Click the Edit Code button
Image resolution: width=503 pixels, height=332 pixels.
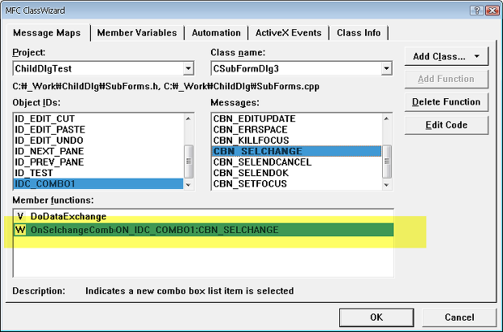(446, 125)
